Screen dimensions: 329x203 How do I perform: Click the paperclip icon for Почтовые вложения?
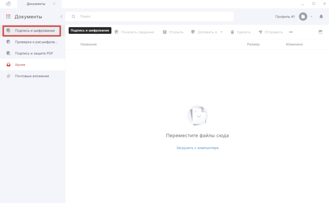point(8,76)
